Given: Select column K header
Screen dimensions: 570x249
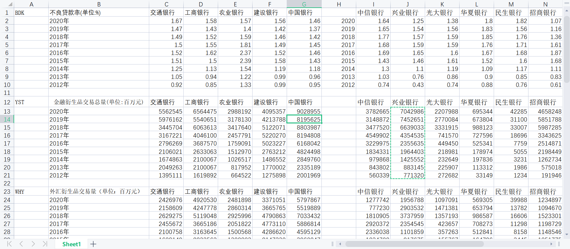Looking at the screenshot, I should tap(442, 4).
